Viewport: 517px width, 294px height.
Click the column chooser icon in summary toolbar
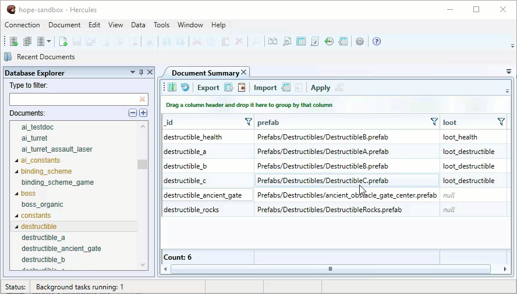pos(172,87)
